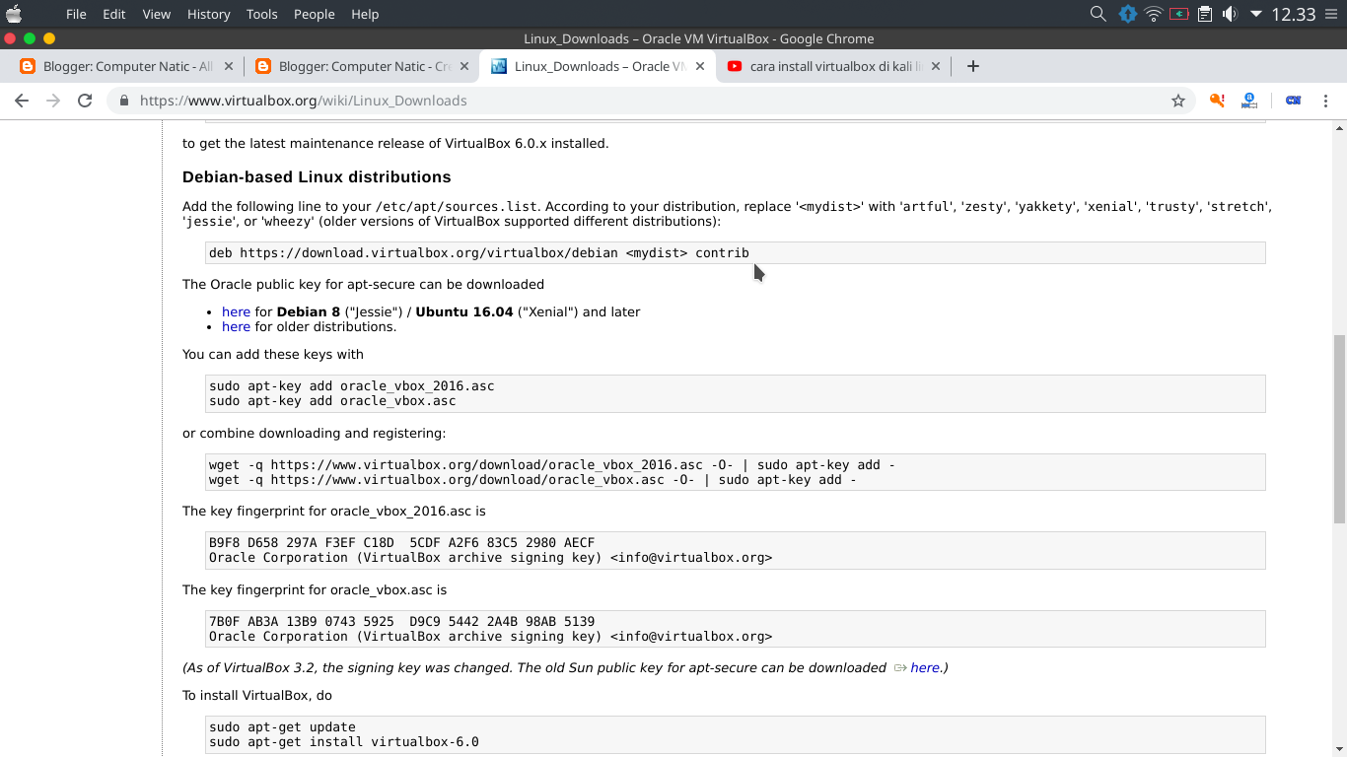Open 'here' link for old Sun public key
The height and width of the screenshot is (757, 1347).
(925, 667)
